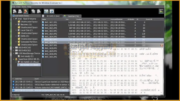Click the application icon in the title bar
Image resolution: width=180 pixels, height=101 pixels.
click(13, 3)
